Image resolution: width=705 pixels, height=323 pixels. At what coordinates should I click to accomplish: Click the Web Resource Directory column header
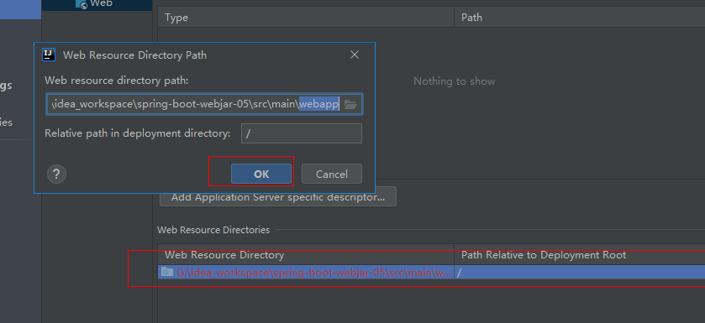click(306, 255)
